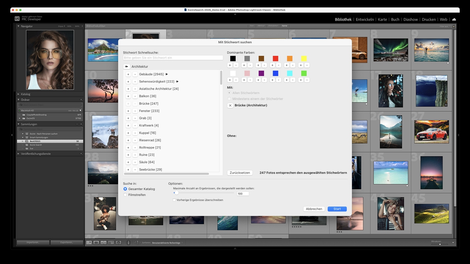Click the blue dominant color swatch
The width and height of the screenshot is (470, 264).
pyautogui.click(x=275, y=73)
